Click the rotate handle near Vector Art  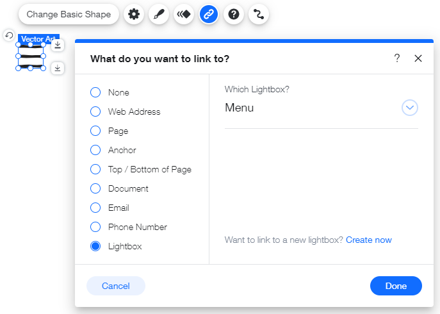coord(9,35)
